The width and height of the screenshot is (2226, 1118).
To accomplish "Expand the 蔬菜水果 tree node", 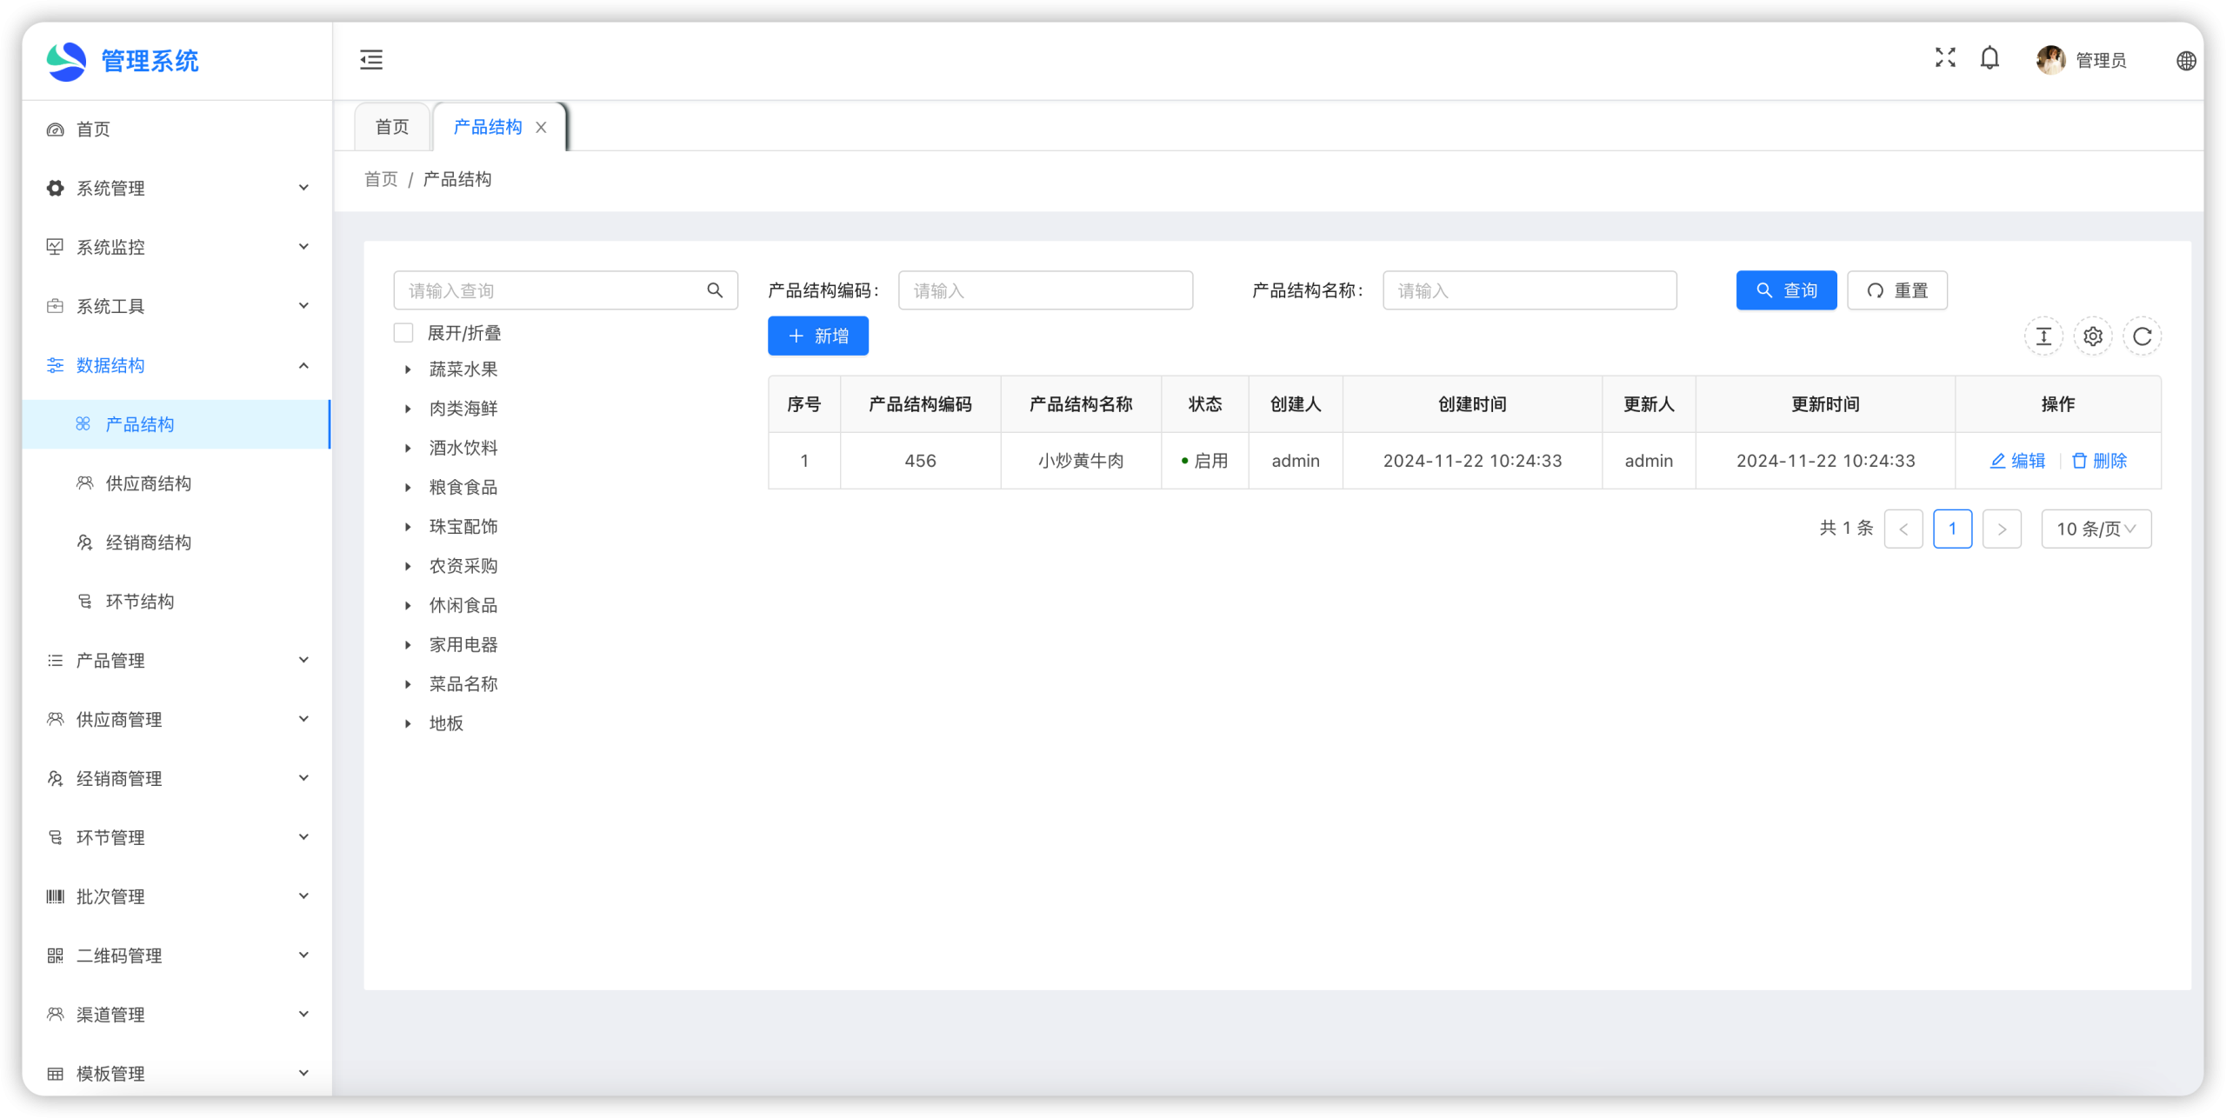I will [x=408, y=369].
